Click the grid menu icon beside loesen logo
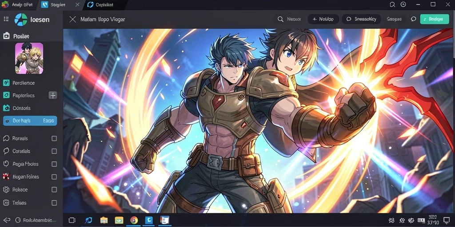This screenshot has height=227, width=455. click(6, 19)
